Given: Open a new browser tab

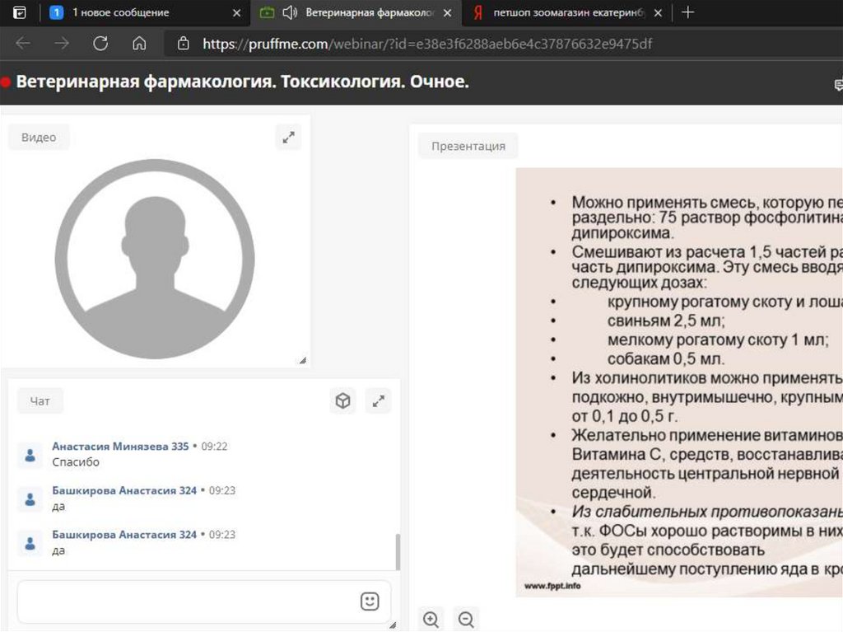Looking at the screenshot, I should [x=688, y=12].
